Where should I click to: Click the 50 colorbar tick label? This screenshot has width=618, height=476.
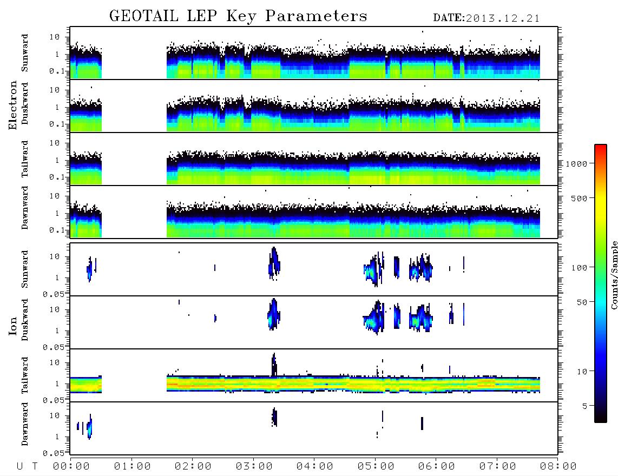pyautogui.click(x=582, y=302)
